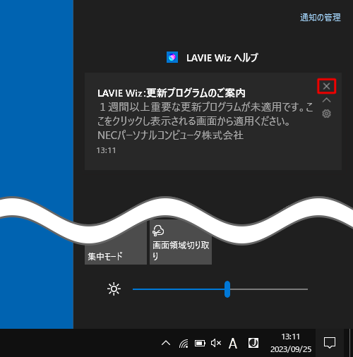This screenshot has width=353, height=357.
Task: Click the notification timestamp 13:11
Action: click(x=106, y=150)
